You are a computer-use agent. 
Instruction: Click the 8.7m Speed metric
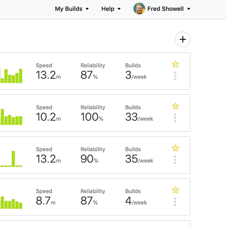tap(46, 197)
